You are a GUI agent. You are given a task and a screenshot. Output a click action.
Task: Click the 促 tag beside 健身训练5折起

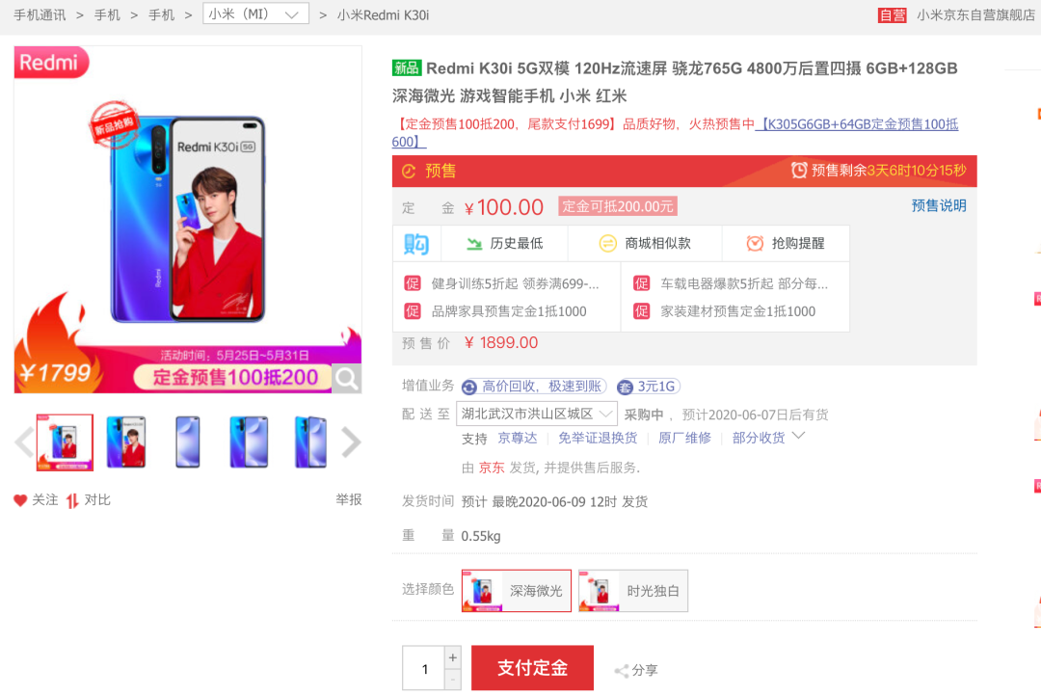(x=413, y=283)
